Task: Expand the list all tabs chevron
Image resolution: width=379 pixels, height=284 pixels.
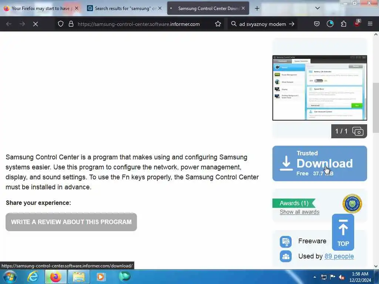Action: pos(318,8)
